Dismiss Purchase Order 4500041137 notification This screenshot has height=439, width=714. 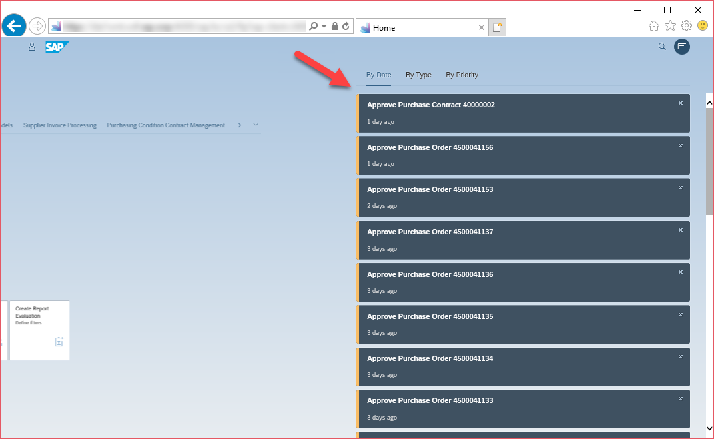click(681, 230)
